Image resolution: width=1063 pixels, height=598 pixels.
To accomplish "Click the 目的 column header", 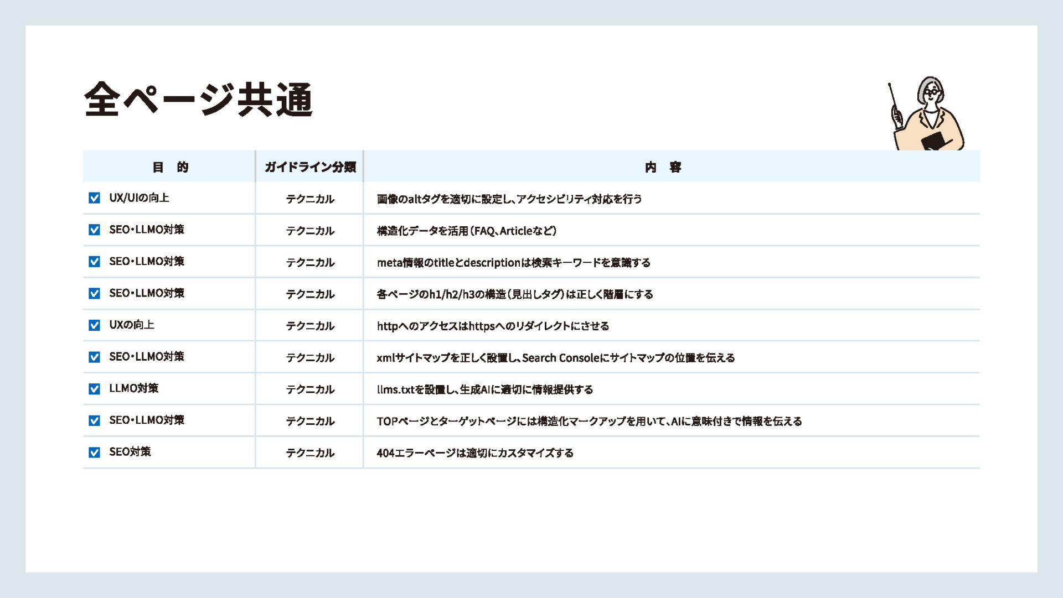I will pos(170,167).
